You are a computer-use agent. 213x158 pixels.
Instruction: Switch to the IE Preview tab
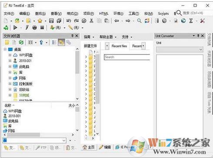124,147
